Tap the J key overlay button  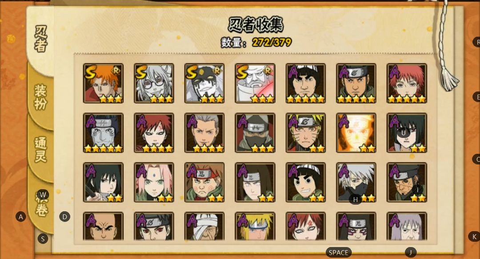[411, 253]
